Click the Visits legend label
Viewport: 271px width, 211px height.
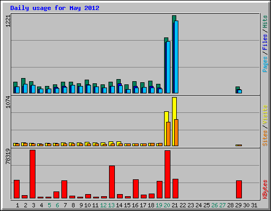pos(265,115)
